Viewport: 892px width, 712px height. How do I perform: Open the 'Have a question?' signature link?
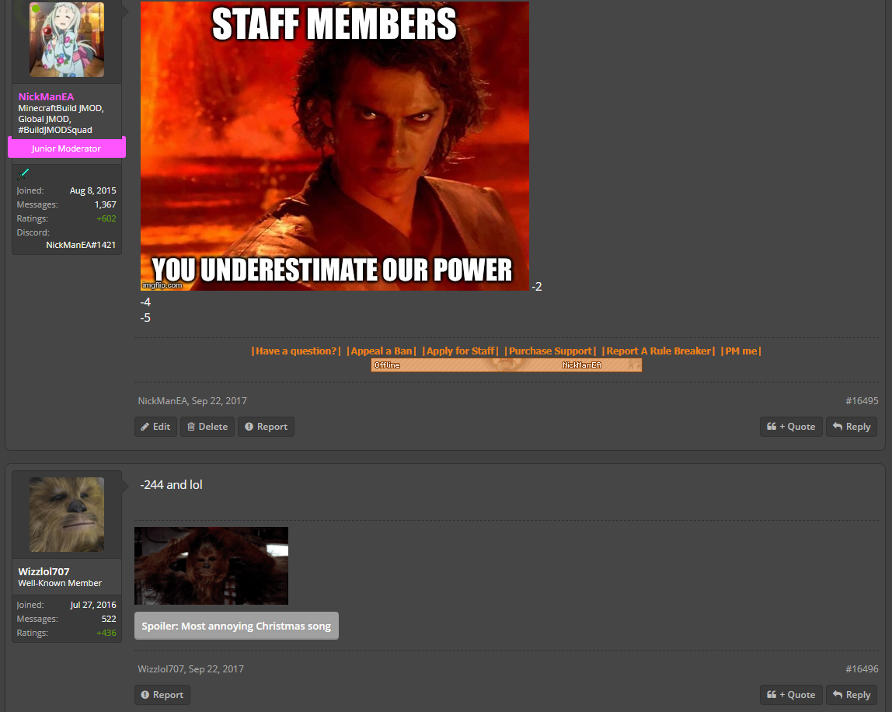[x=296, y=351]
